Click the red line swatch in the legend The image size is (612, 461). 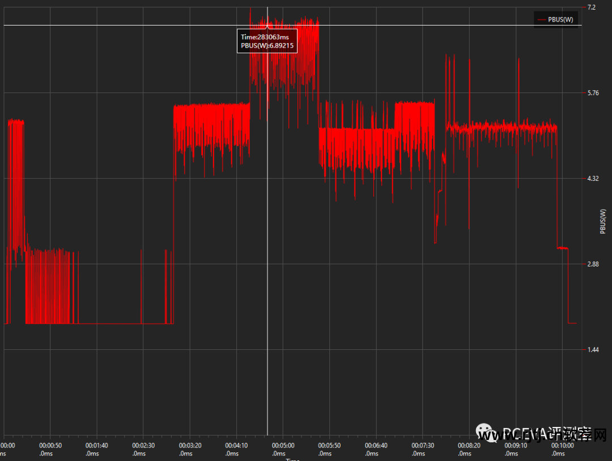pos(542,20)
